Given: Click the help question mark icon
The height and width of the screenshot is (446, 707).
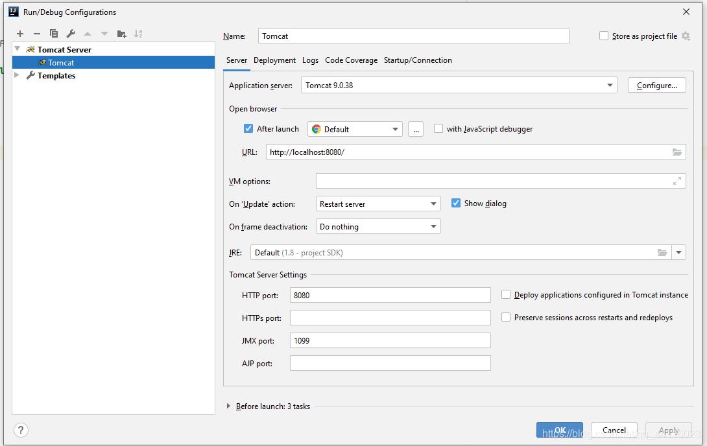Looking at the screenshot, I should [21, 430].
